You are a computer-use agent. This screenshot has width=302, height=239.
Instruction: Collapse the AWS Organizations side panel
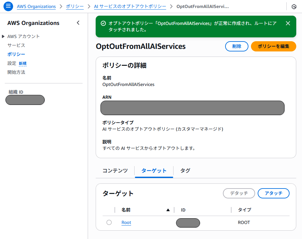point(78,23)
